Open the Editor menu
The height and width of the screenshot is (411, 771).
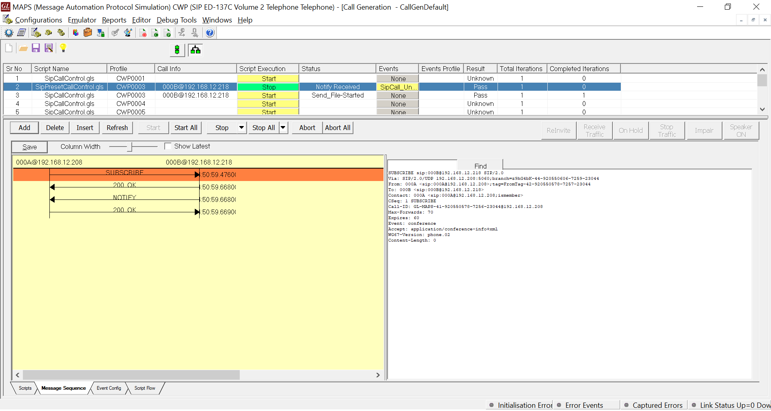[x=141, y=20]
